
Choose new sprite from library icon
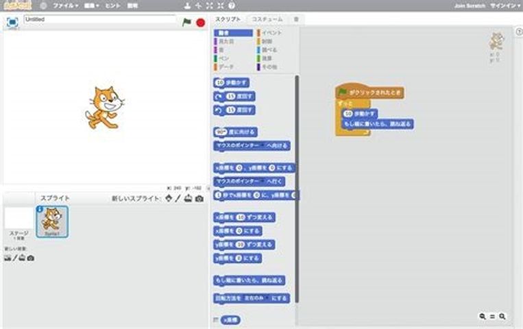pyautogui.click(x=168, y=199)
